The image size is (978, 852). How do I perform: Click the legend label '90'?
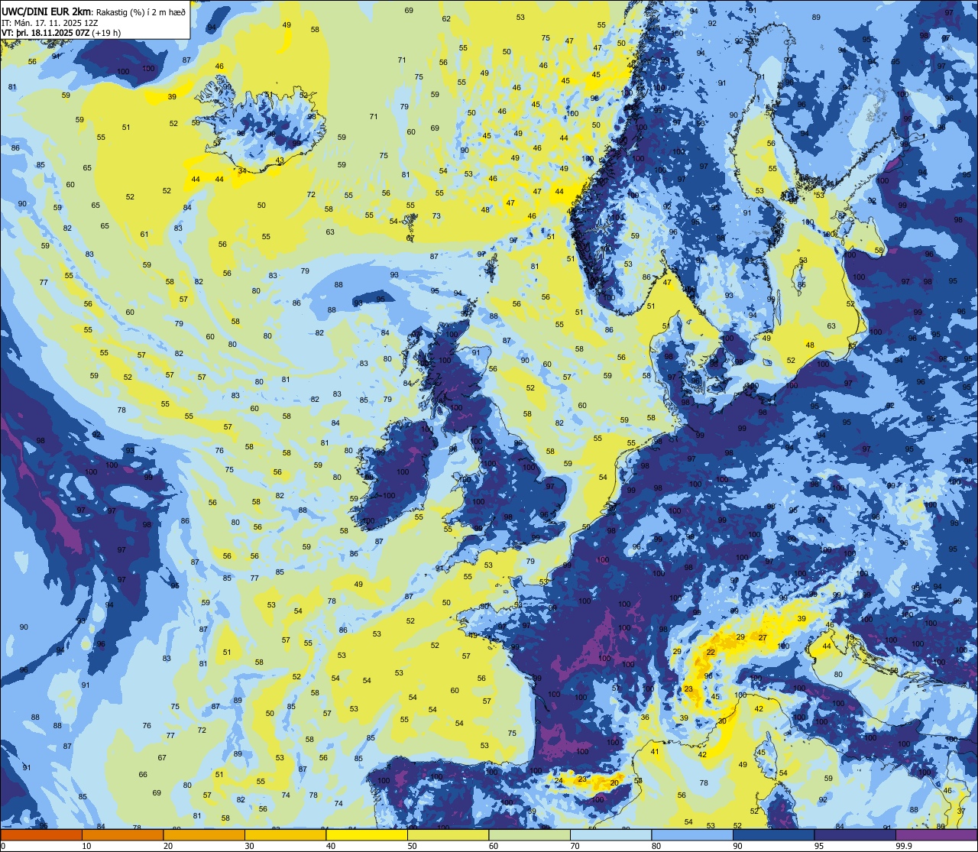[x=737, y=846]
